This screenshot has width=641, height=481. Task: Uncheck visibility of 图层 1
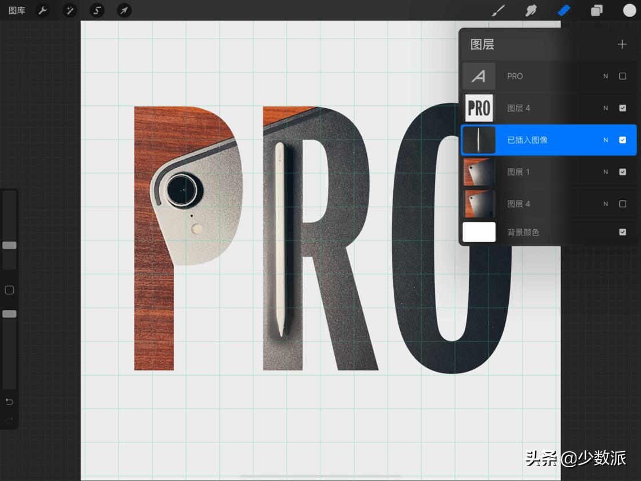pyautogui.click(x=623, y=172)
